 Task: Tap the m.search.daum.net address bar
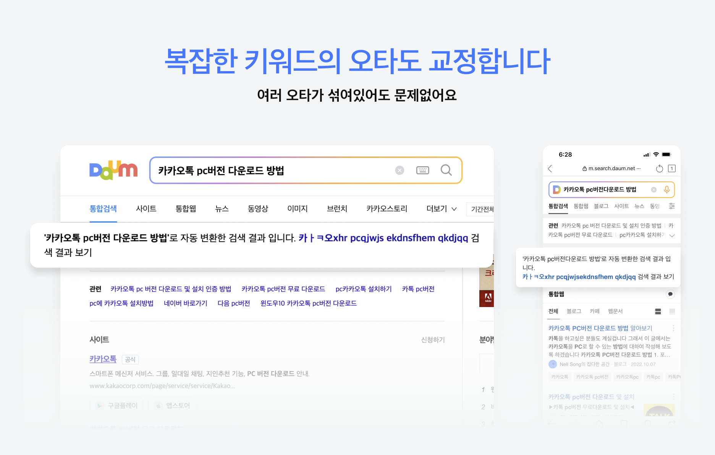click(x=611, y=169)
